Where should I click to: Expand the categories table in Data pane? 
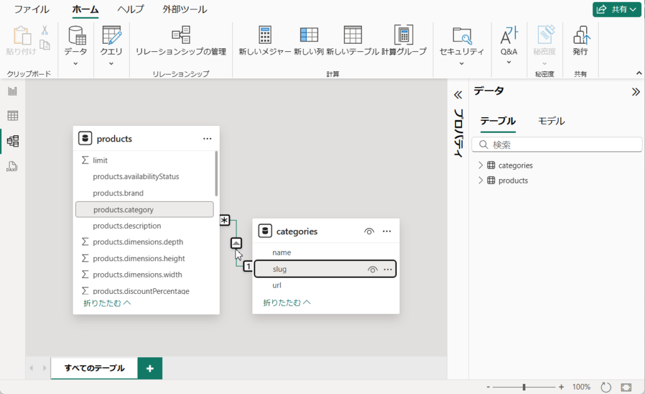tap(481, 165)
